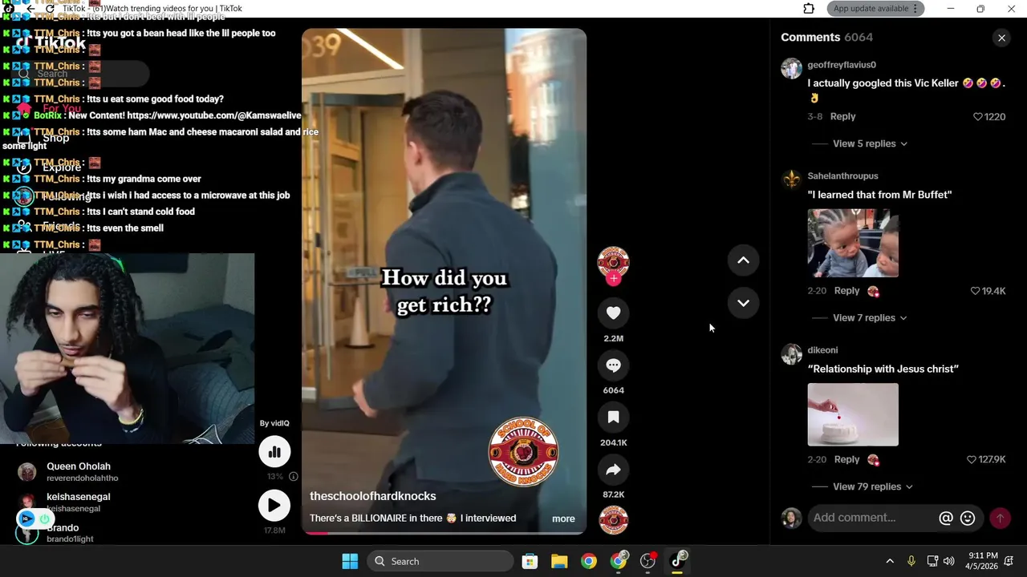Open the creator avatar above like button
This screenshot has height=577, width=1027.
click(x=613, y=261)
